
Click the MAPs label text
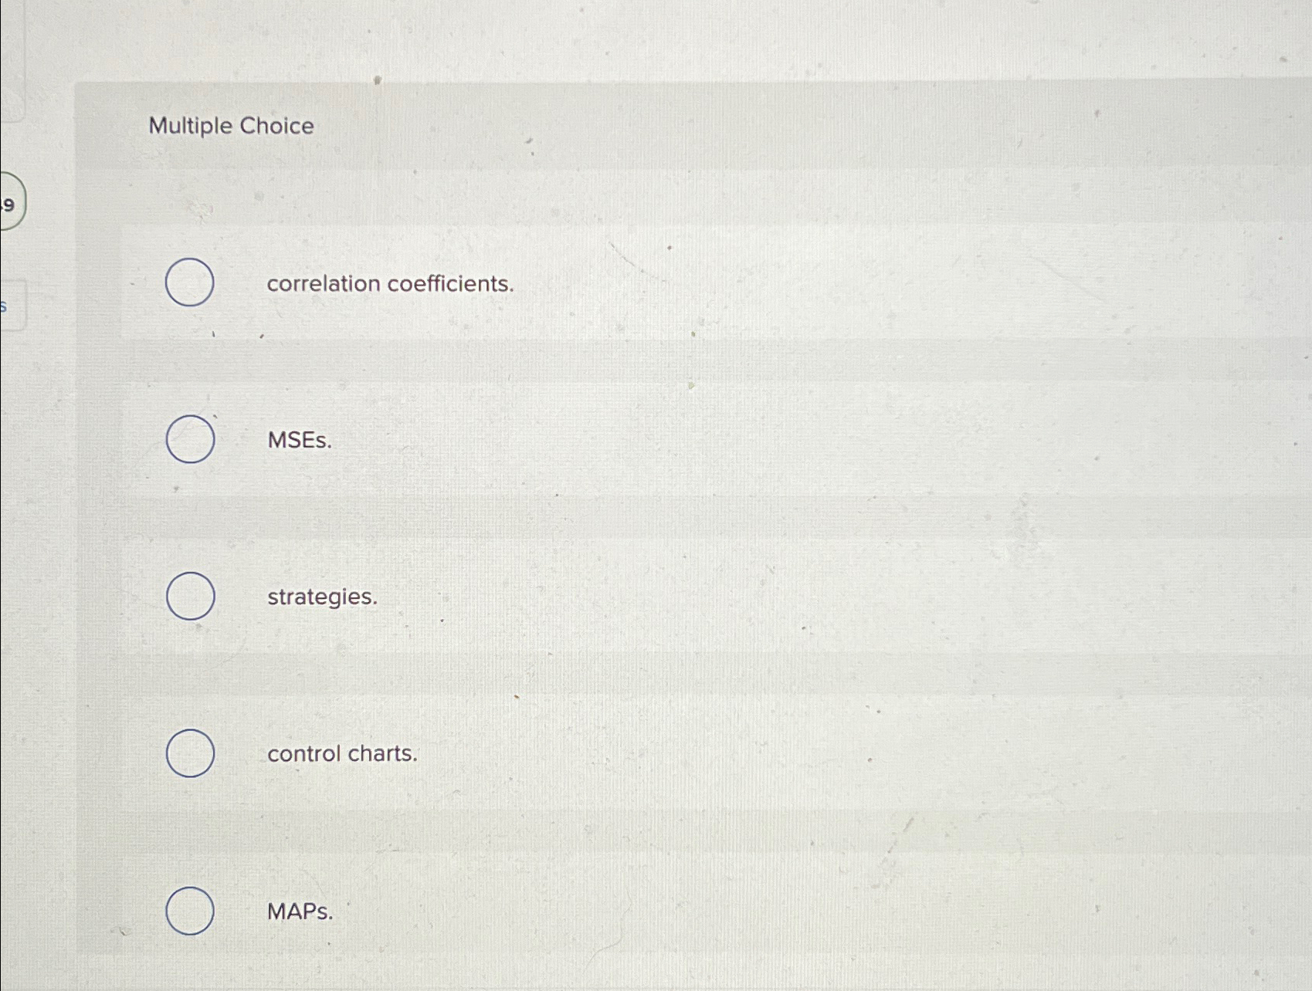tap(300, 912)
